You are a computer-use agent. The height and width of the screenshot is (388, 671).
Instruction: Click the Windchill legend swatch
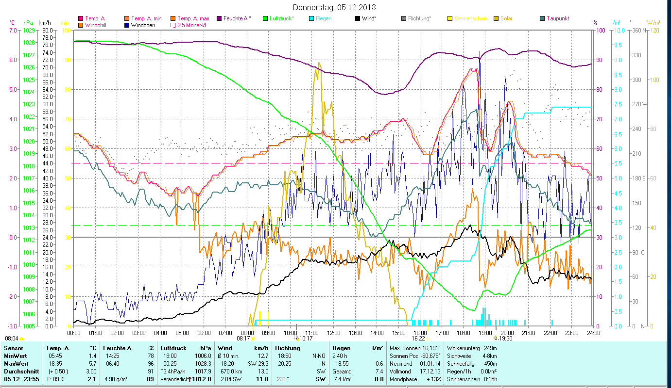tap(81, 25)
